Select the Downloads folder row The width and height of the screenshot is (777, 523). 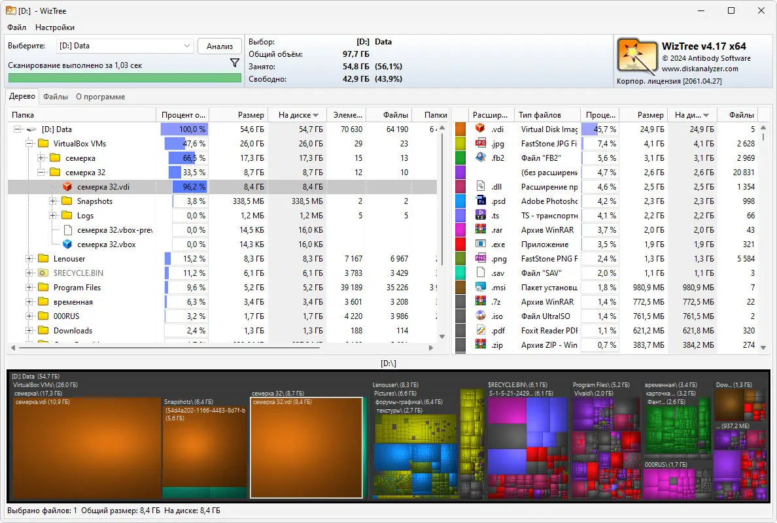(x=222, y=330)
